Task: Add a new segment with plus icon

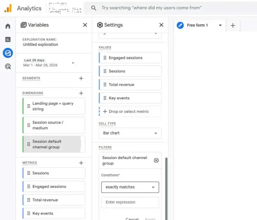Action: [x=81, y=78]
